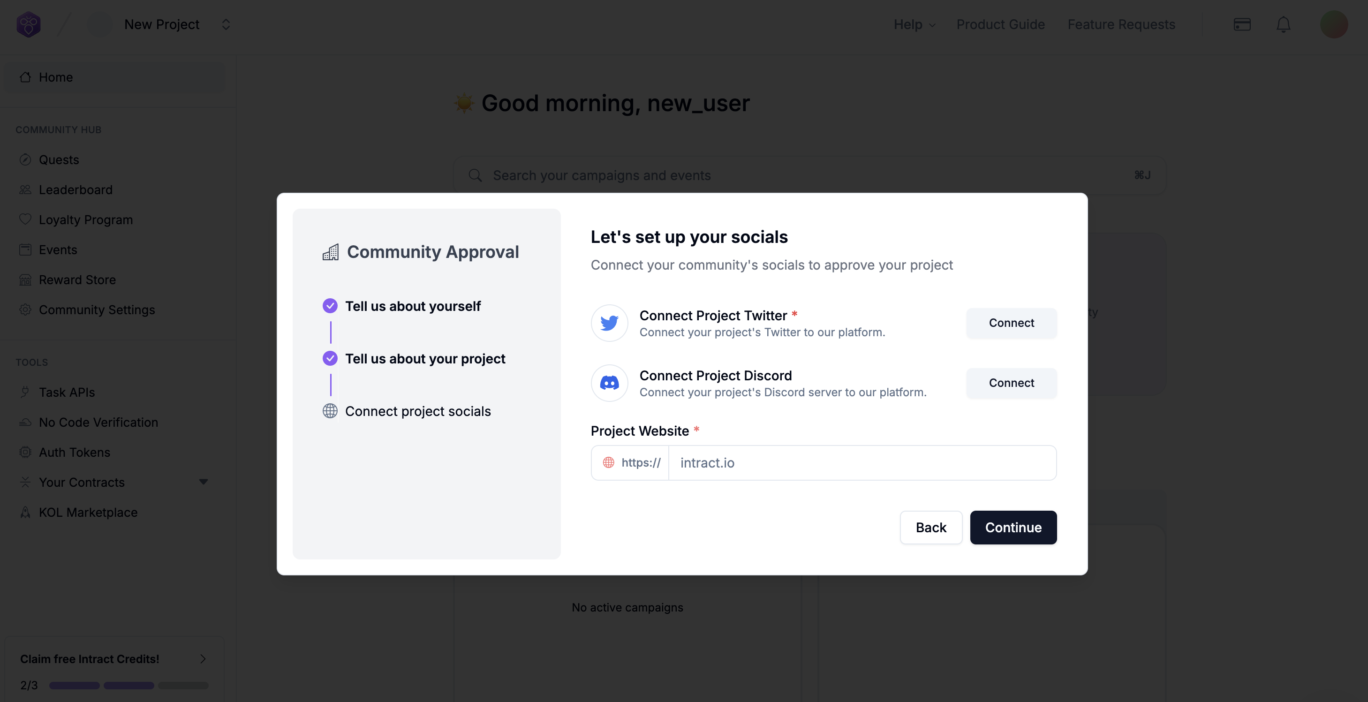Click the credits progress bar
This screenshot has height=702, width=1368.
tap(128, 686)
